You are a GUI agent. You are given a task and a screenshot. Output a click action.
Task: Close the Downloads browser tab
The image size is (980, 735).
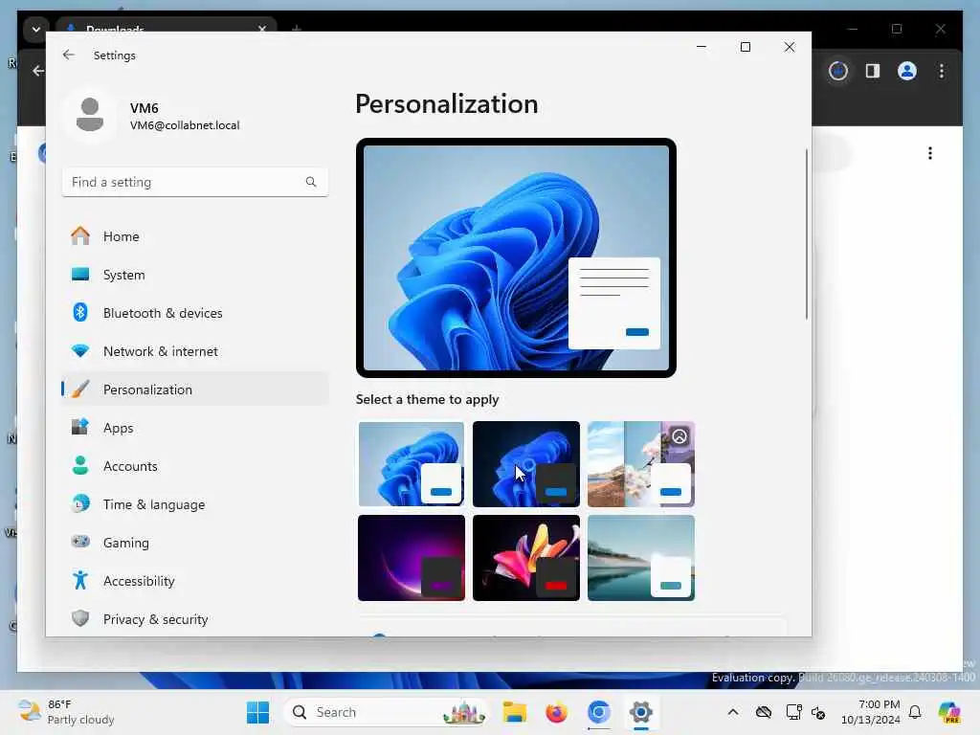click(x=262, y=29)
